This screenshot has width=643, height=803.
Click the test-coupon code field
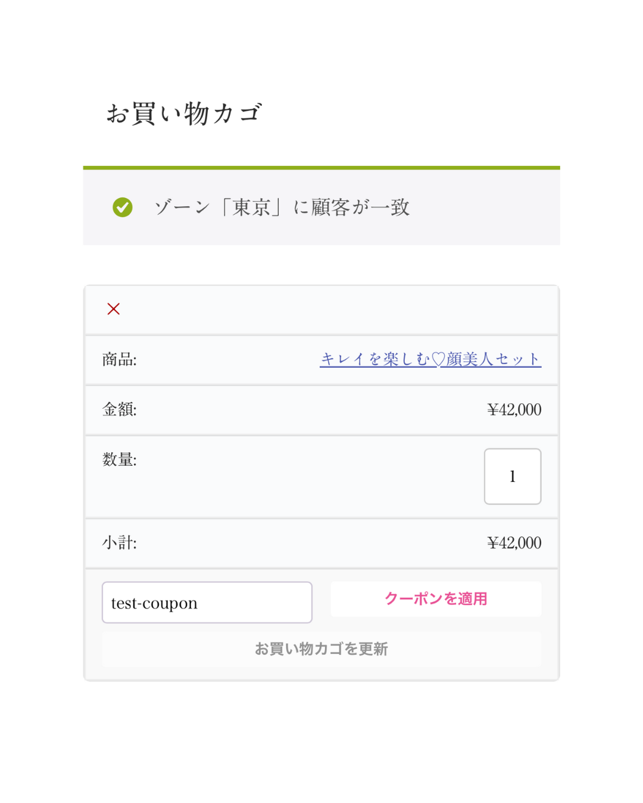(x=207, y=603)
